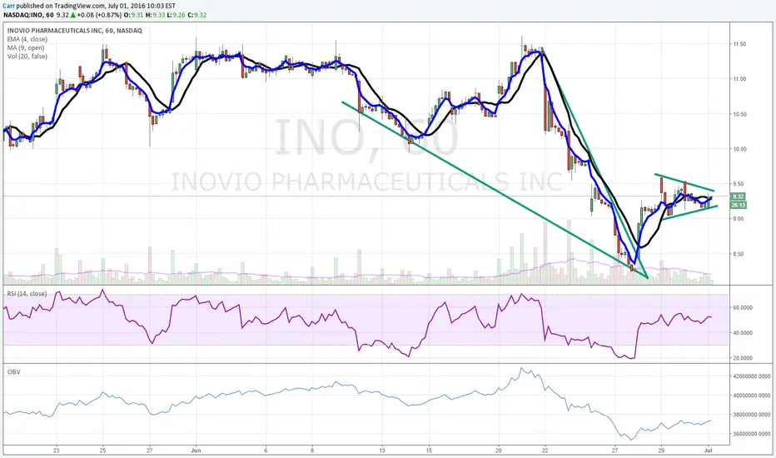Click the OBV axis label 38000000.0000
776x458 pixels.
(752, 415)
